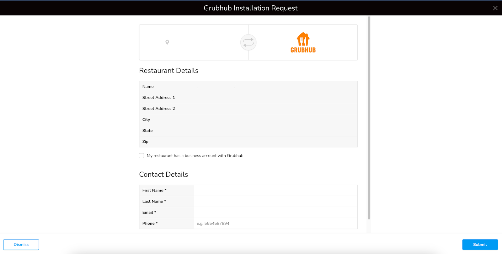Focus the Phone number input field
This screenshot has height=254, width=502.
click(x=275, y=224)
